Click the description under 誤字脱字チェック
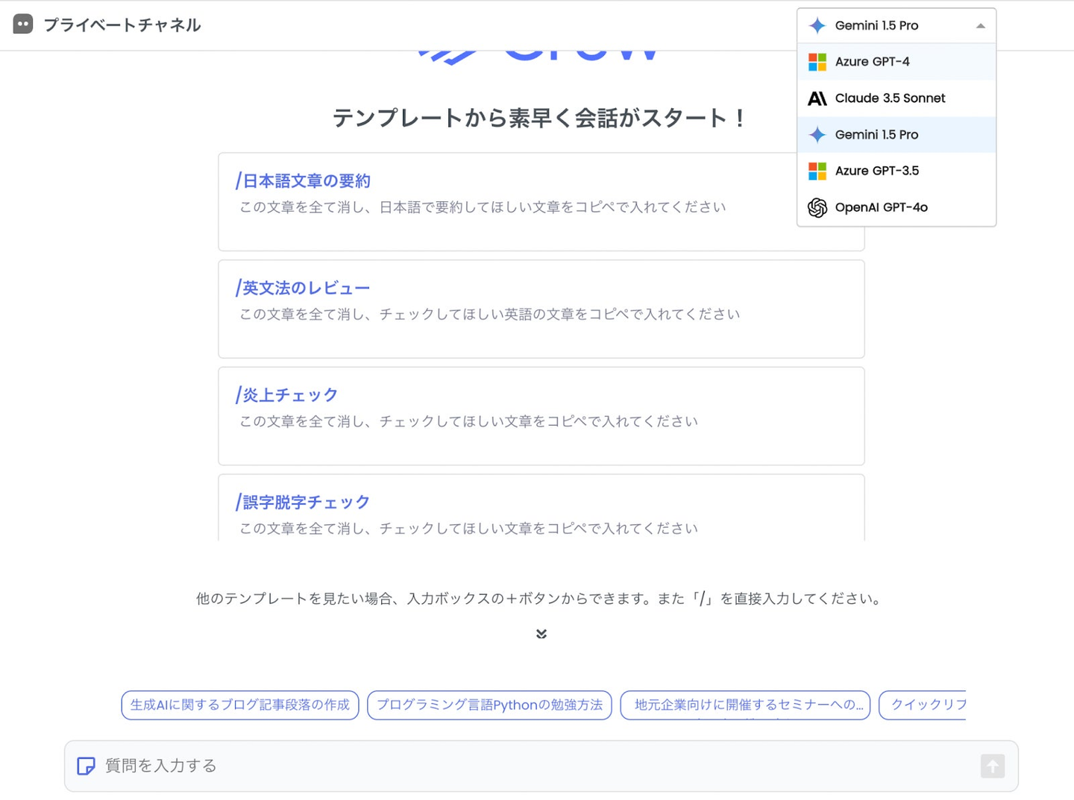Image resolution: width=1074 pixels, height=800 pixels. click(468, 528)
